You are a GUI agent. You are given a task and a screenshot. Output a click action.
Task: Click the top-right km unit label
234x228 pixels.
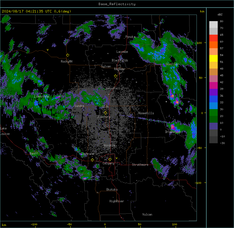pos(202,11)
